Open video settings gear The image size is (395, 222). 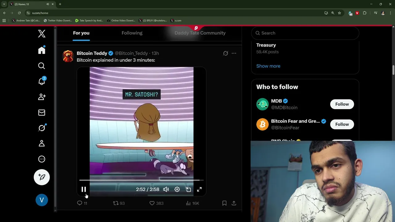(177, 189)
